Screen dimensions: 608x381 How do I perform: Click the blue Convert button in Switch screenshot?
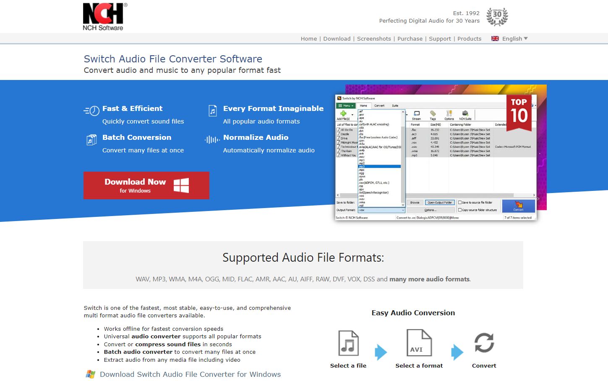point(518,206)
